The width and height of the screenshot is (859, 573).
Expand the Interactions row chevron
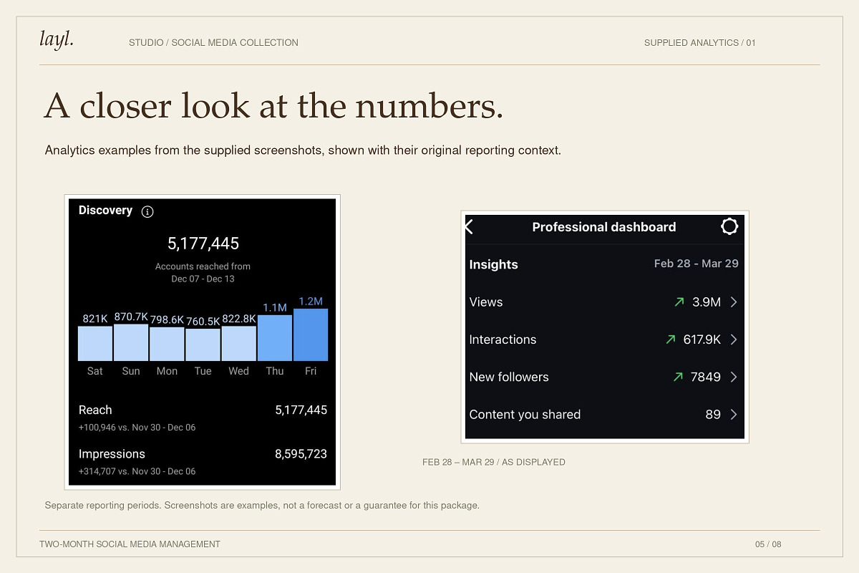[x=733, y=340]
